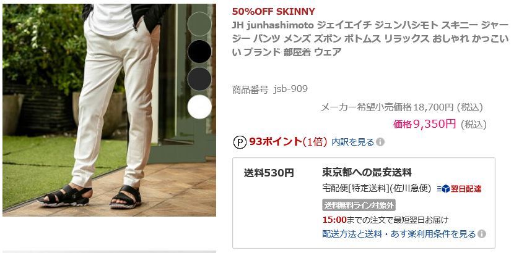The image size is (519, 253).
Task: Click the JH junhashimoto product title text
Action: 370,39
